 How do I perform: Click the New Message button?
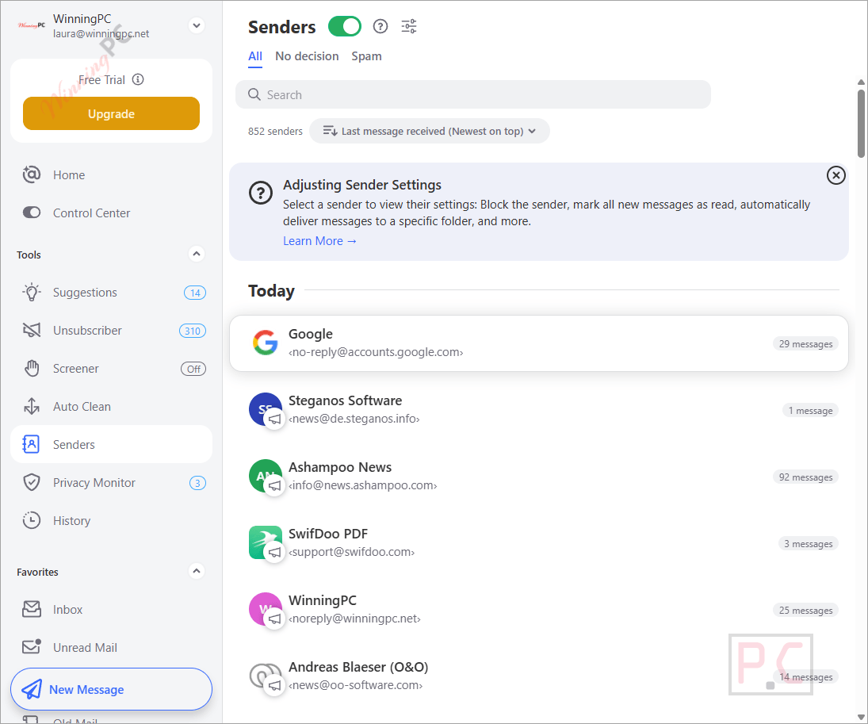point(111,689)
